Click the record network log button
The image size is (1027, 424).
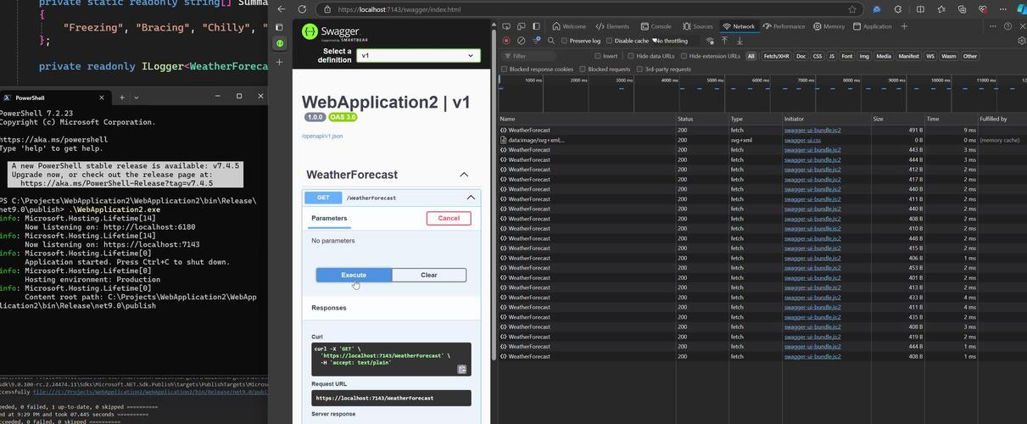(506, 41)
